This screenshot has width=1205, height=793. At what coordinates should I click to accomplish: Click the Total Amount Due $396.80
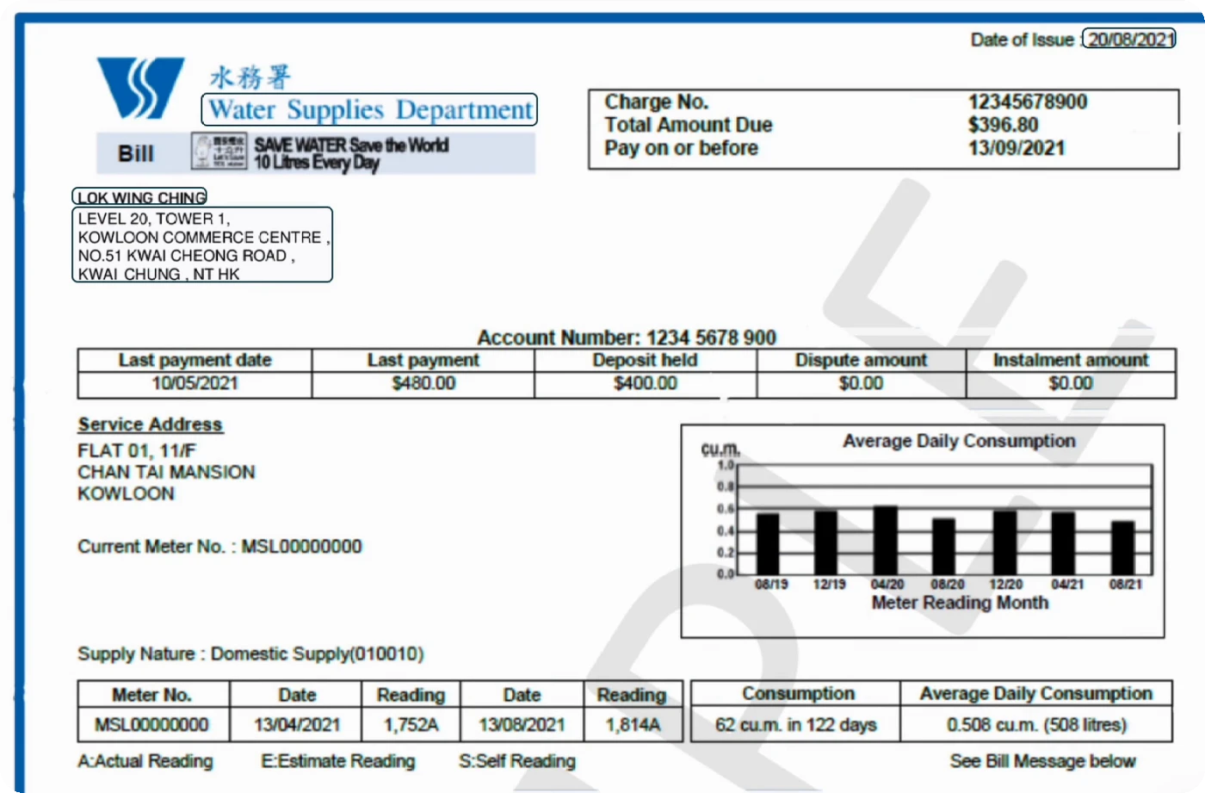[1004, 125]
